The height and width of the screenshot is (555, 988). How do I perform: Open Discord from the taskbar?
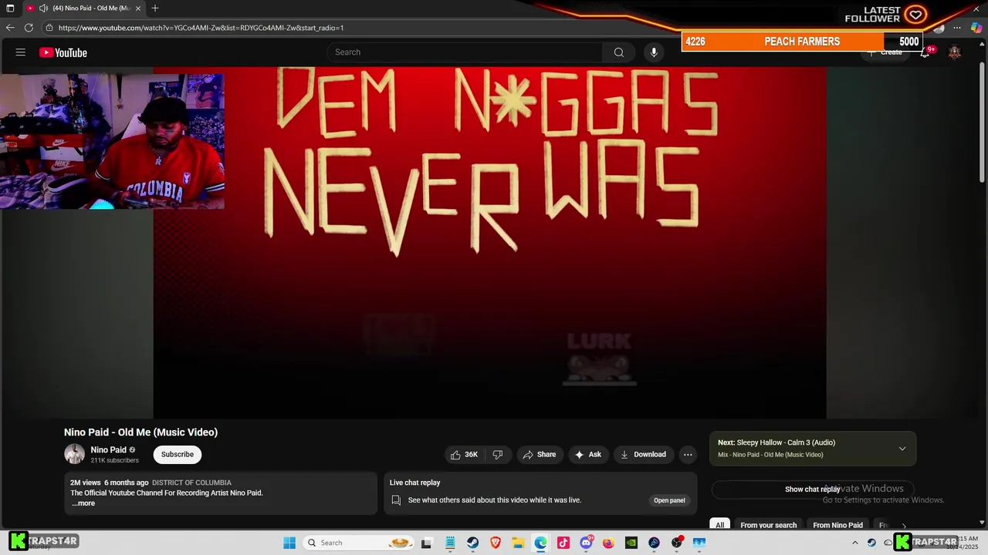point(587,543)
